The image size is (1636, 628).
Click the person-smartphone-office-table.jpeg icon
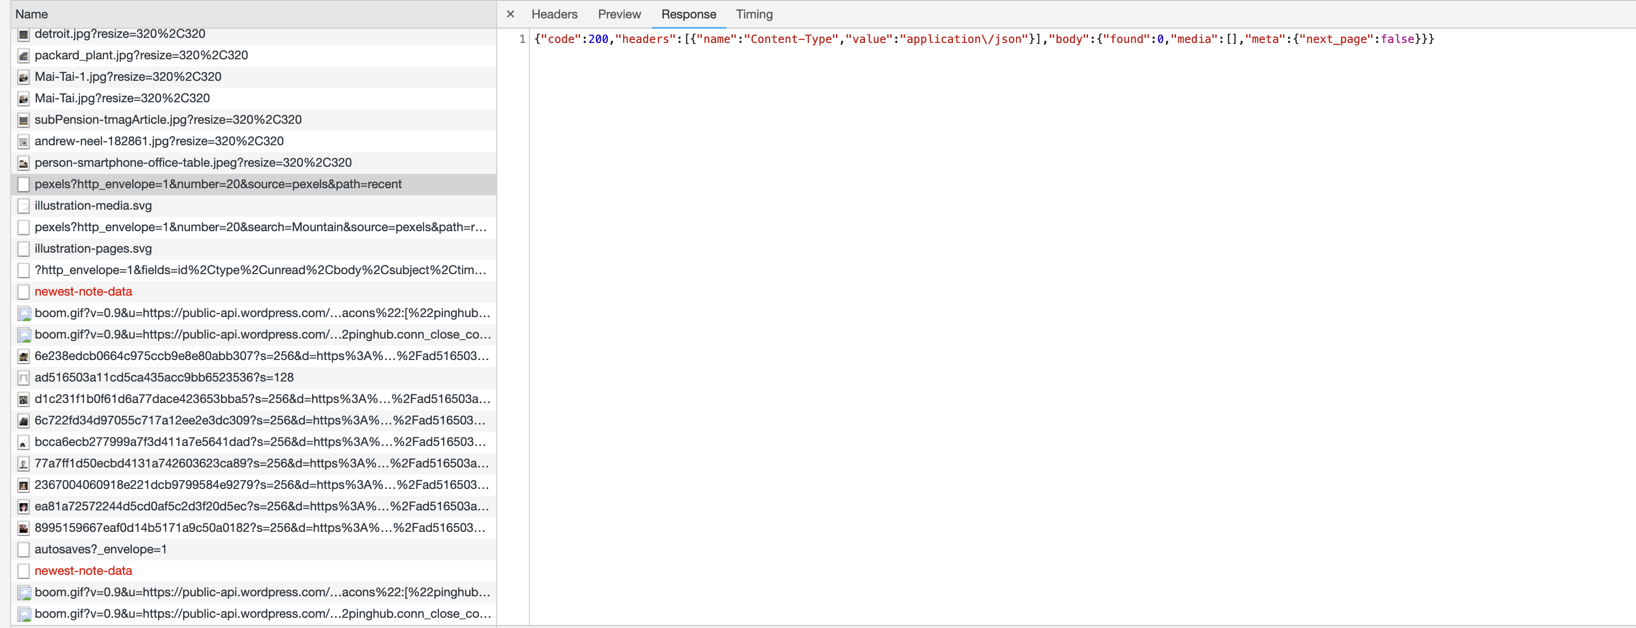coord(24,163)
